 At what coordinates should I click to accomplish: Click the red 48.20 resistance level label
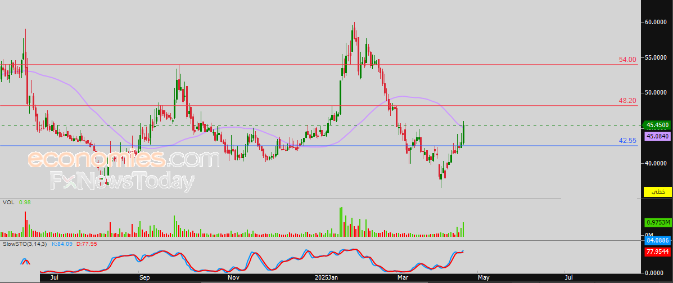coord(627,100)
